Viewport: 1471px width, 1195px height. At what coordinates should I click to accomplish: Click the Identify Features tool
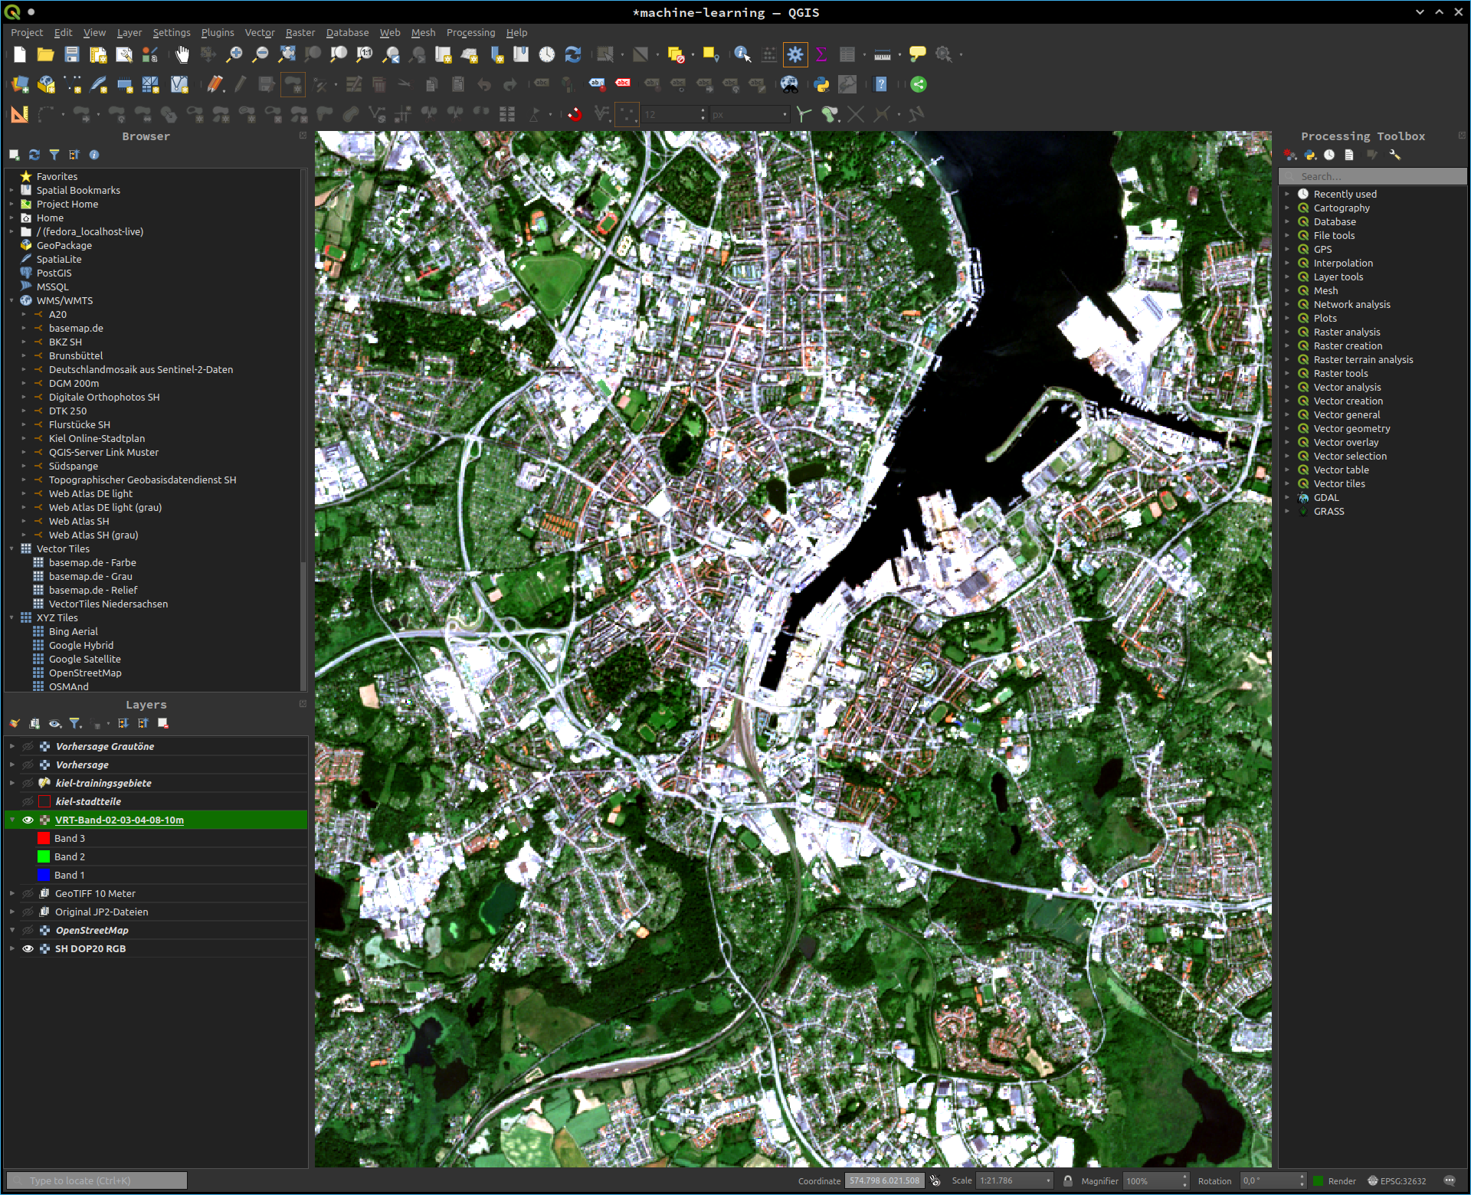point(742,54)
